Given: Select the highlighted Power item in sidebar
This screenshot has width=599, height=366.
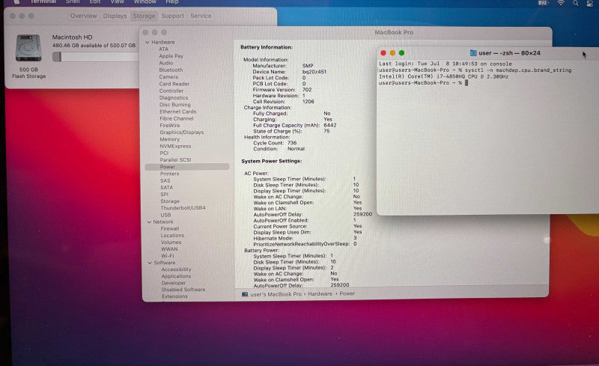Looking at the screenshot, I should coord(187,167).
